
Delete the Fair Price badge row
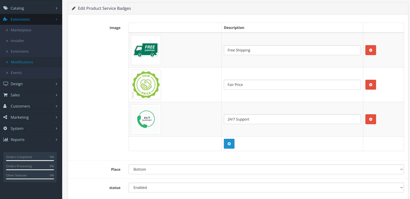[370, 85]
